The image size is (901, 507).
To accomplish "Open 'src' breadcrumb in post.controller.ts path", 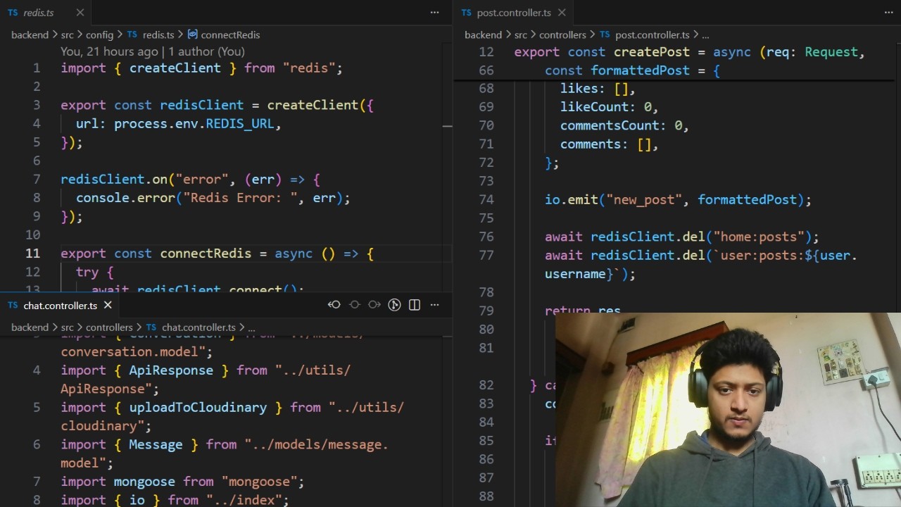I will pos(520,35).
